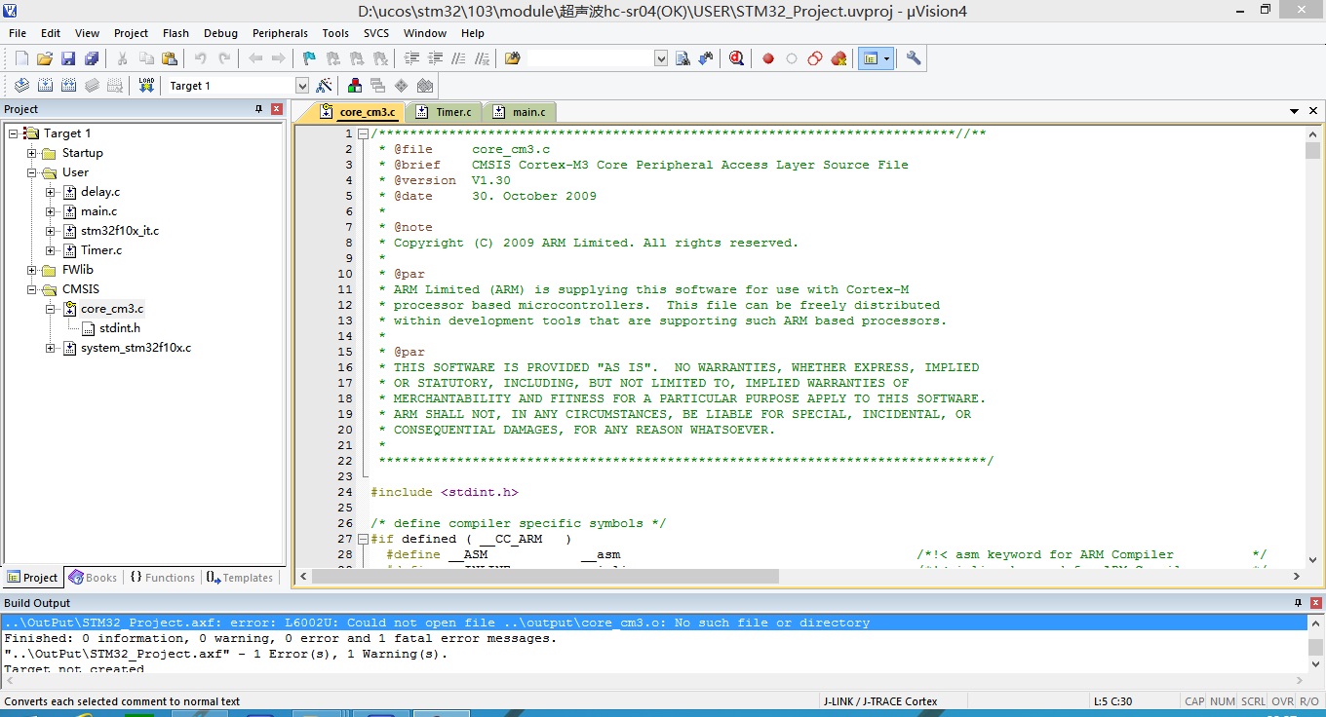Collapse the header comment fold on line 1
This screenshot has height=717, width=1326.
[363, 133]
